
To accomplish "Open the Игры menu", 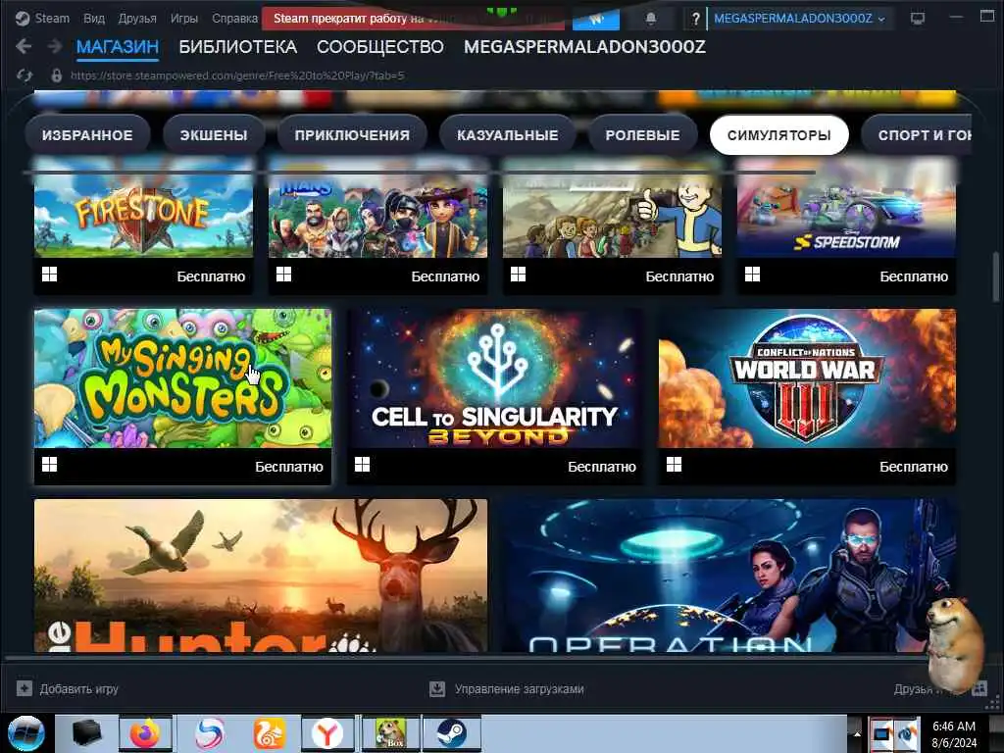I will coord(183,19).
